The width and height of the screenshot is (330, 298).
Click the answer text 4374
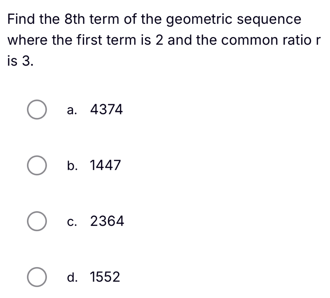[x=106, y=110]
